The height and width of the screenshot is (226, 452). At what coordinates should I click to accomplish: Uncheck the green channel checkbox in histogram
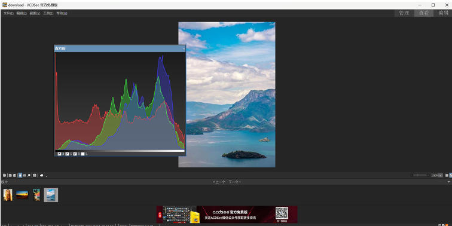click(67, 154)
